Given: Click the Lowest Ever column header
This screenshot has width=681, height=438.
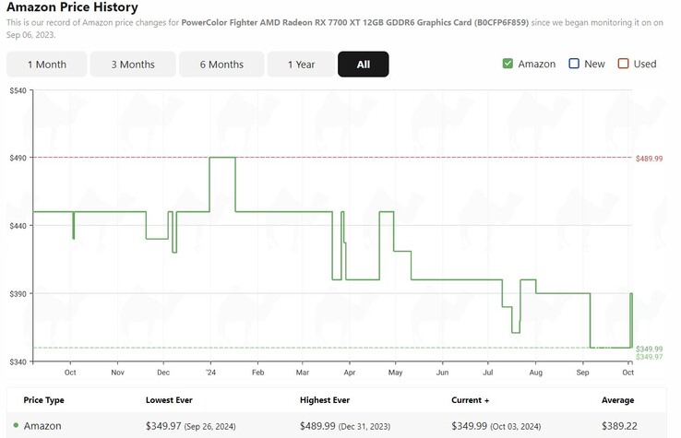Looking at the screenshot, I should click(x=169, y=400).
